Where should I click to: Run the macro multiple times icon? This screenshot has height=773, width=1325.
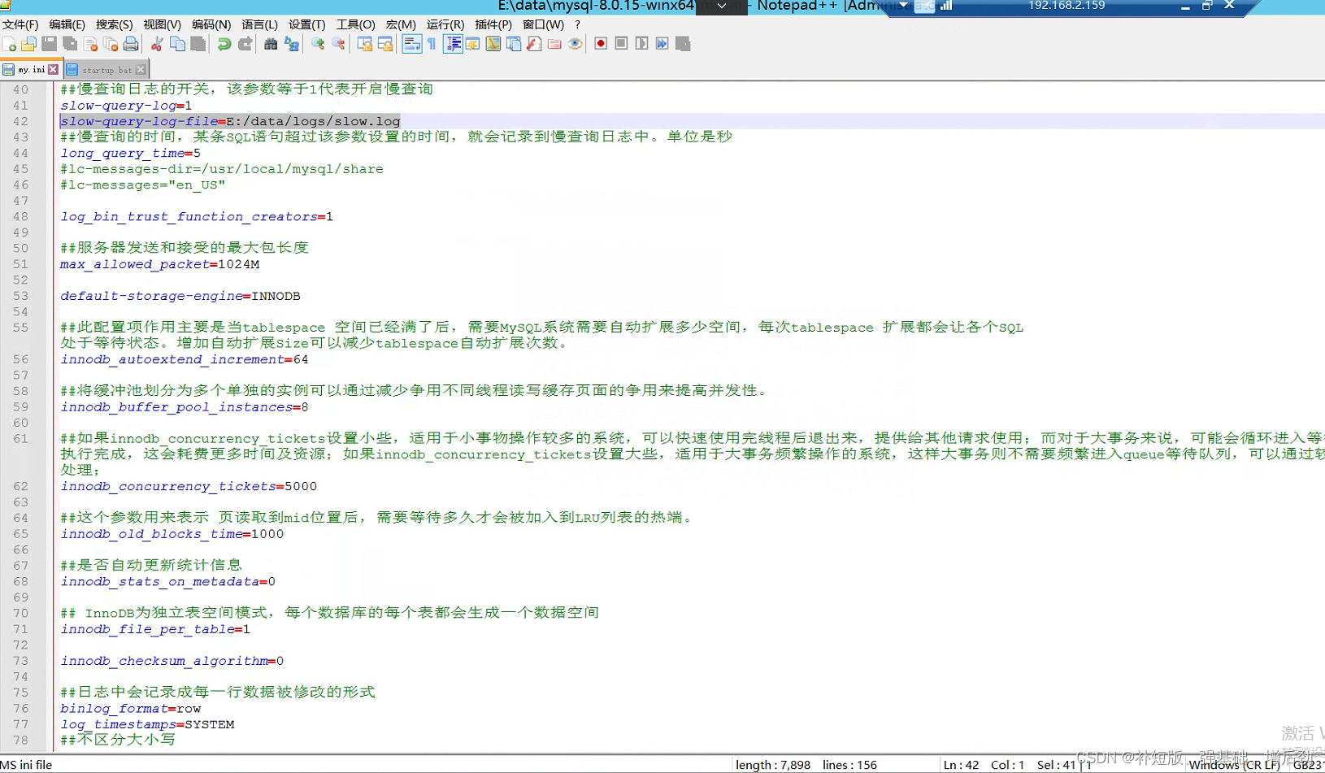[x=662, y=44]
